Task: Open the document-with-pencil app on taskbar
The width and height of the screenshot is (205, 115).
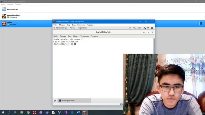Action: (x=53, y=112)
